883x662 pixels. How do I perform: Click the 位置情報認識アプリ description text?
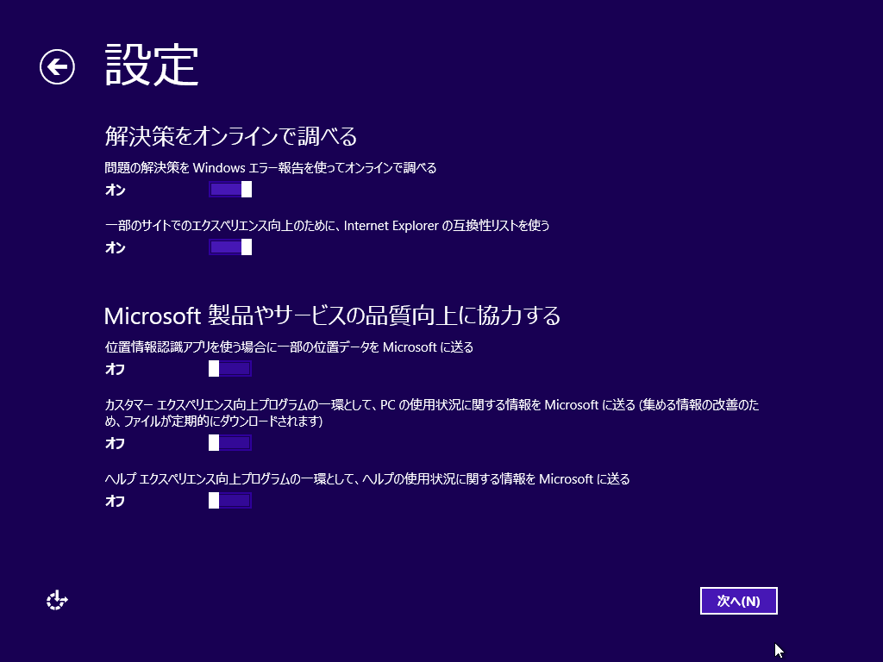tap(289, 347)
